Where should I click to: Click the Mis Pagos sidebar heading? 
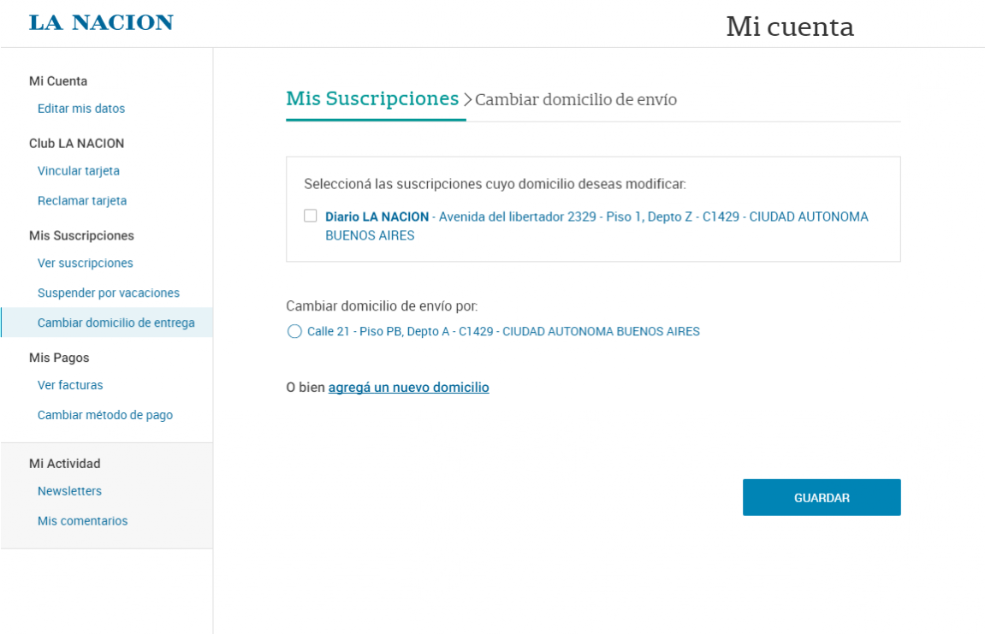[x=59, y=358]
